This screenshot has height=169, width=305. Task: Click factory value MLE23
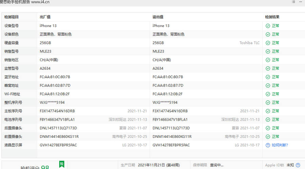(x=45, y=51)
